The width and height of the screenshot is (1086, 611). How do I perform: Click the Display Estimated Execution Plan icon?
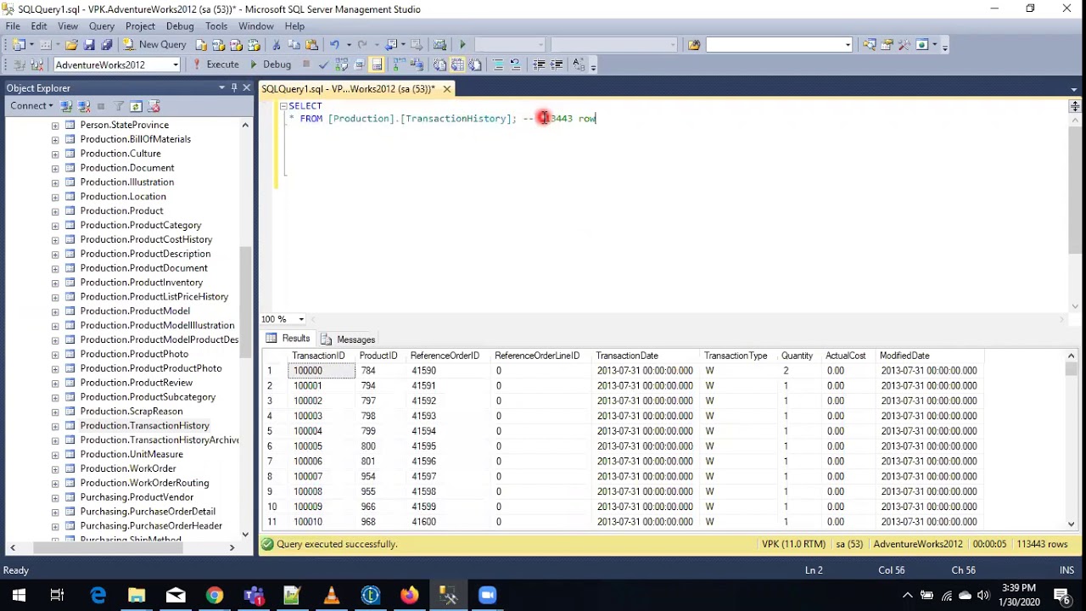click(342, 64)
